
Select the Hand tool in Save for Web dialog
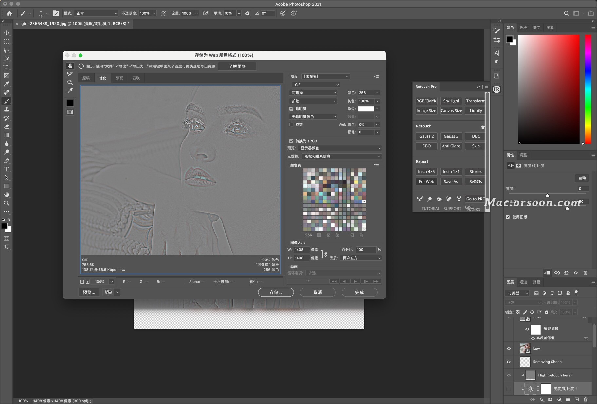point(70,66)
